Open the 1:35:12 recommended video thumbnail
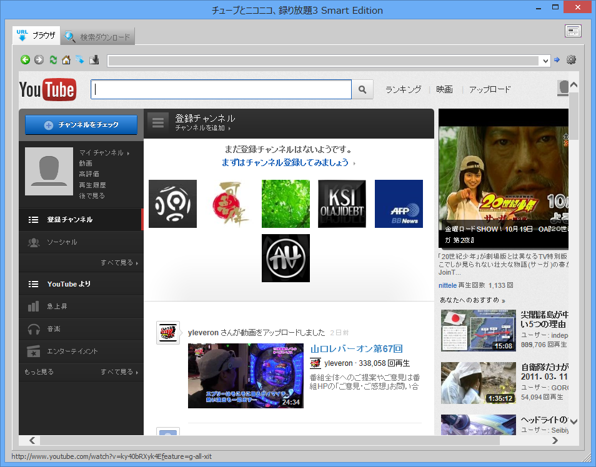596x467 pixels. [x=478, y=383]
